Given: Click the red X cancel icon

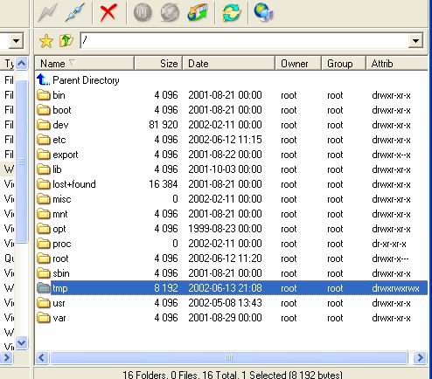Looking at the screenshot, I should [x=108, y=13].
